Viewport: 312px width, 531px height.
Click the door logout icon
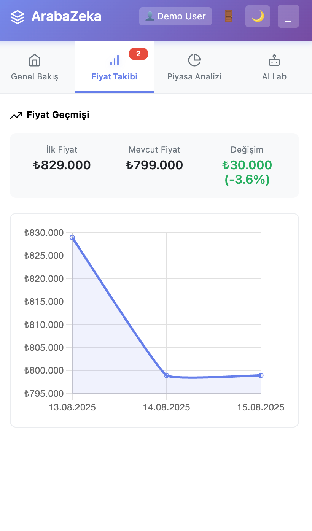tap(228, 16)
